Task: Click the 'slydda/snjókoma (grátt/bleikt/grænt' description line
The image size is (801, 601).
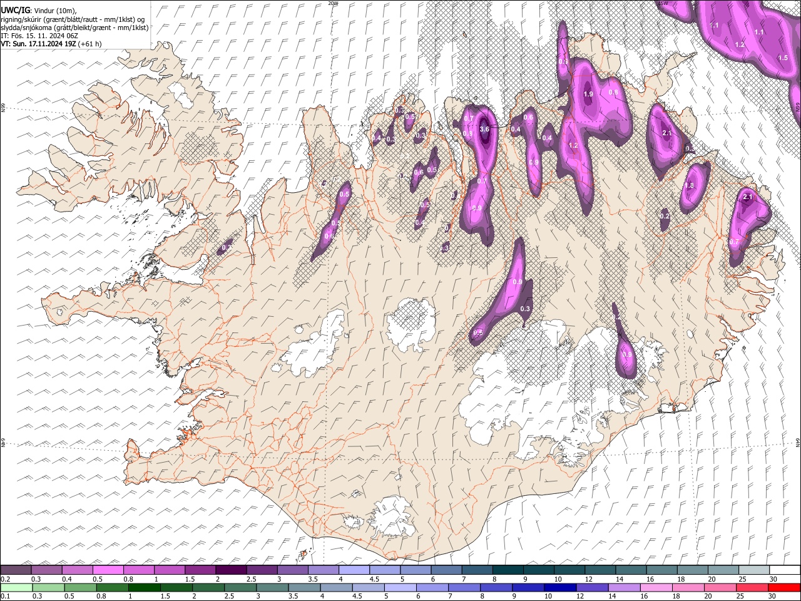Action: click(x=74, y=28)
